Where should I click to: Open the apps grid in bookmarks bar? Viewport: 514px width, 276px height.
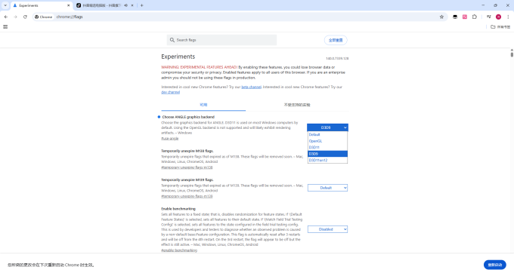[x=5, y=27]
